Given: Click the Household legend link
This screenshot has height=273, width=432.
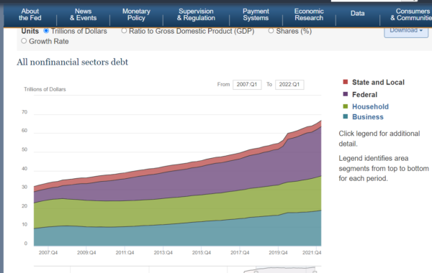Looking at the screenshot, I should pyautogui.click(x=370, y=106).
